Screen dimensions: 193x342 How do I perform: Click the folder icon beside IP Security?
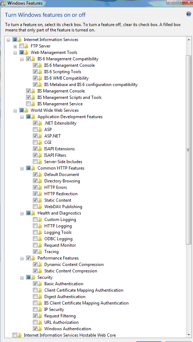pos(40,310)
